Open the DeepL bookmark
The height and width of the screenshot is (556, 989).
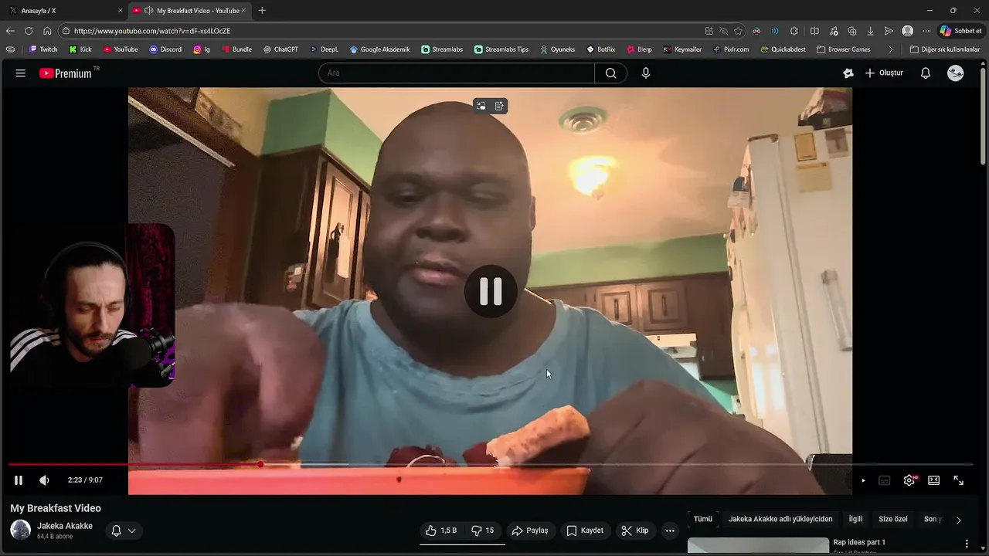[325, 49]
